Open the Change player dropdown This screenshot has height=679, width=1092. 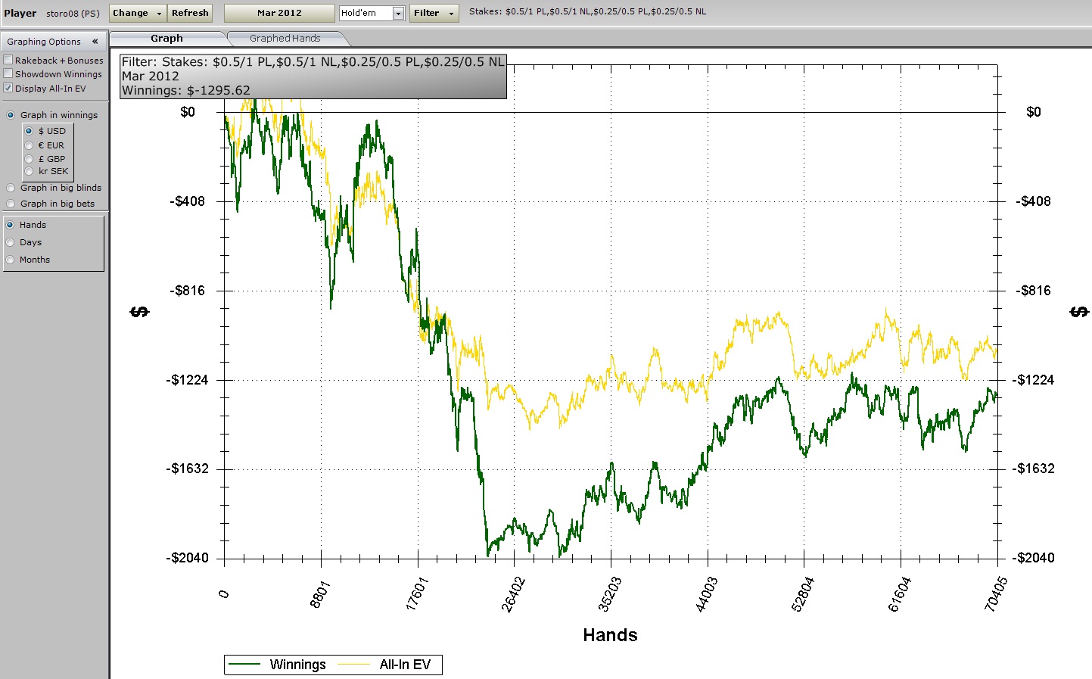point(137,13)
